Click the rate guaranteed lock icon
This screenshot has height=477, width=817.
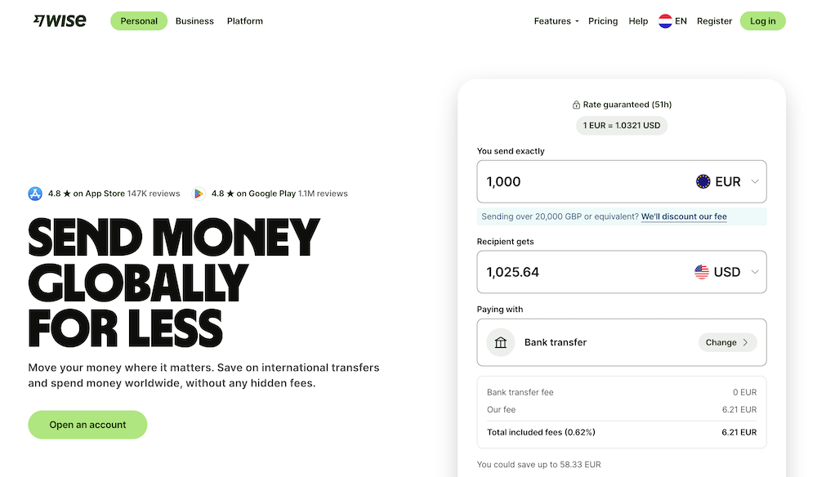[576, 105]
